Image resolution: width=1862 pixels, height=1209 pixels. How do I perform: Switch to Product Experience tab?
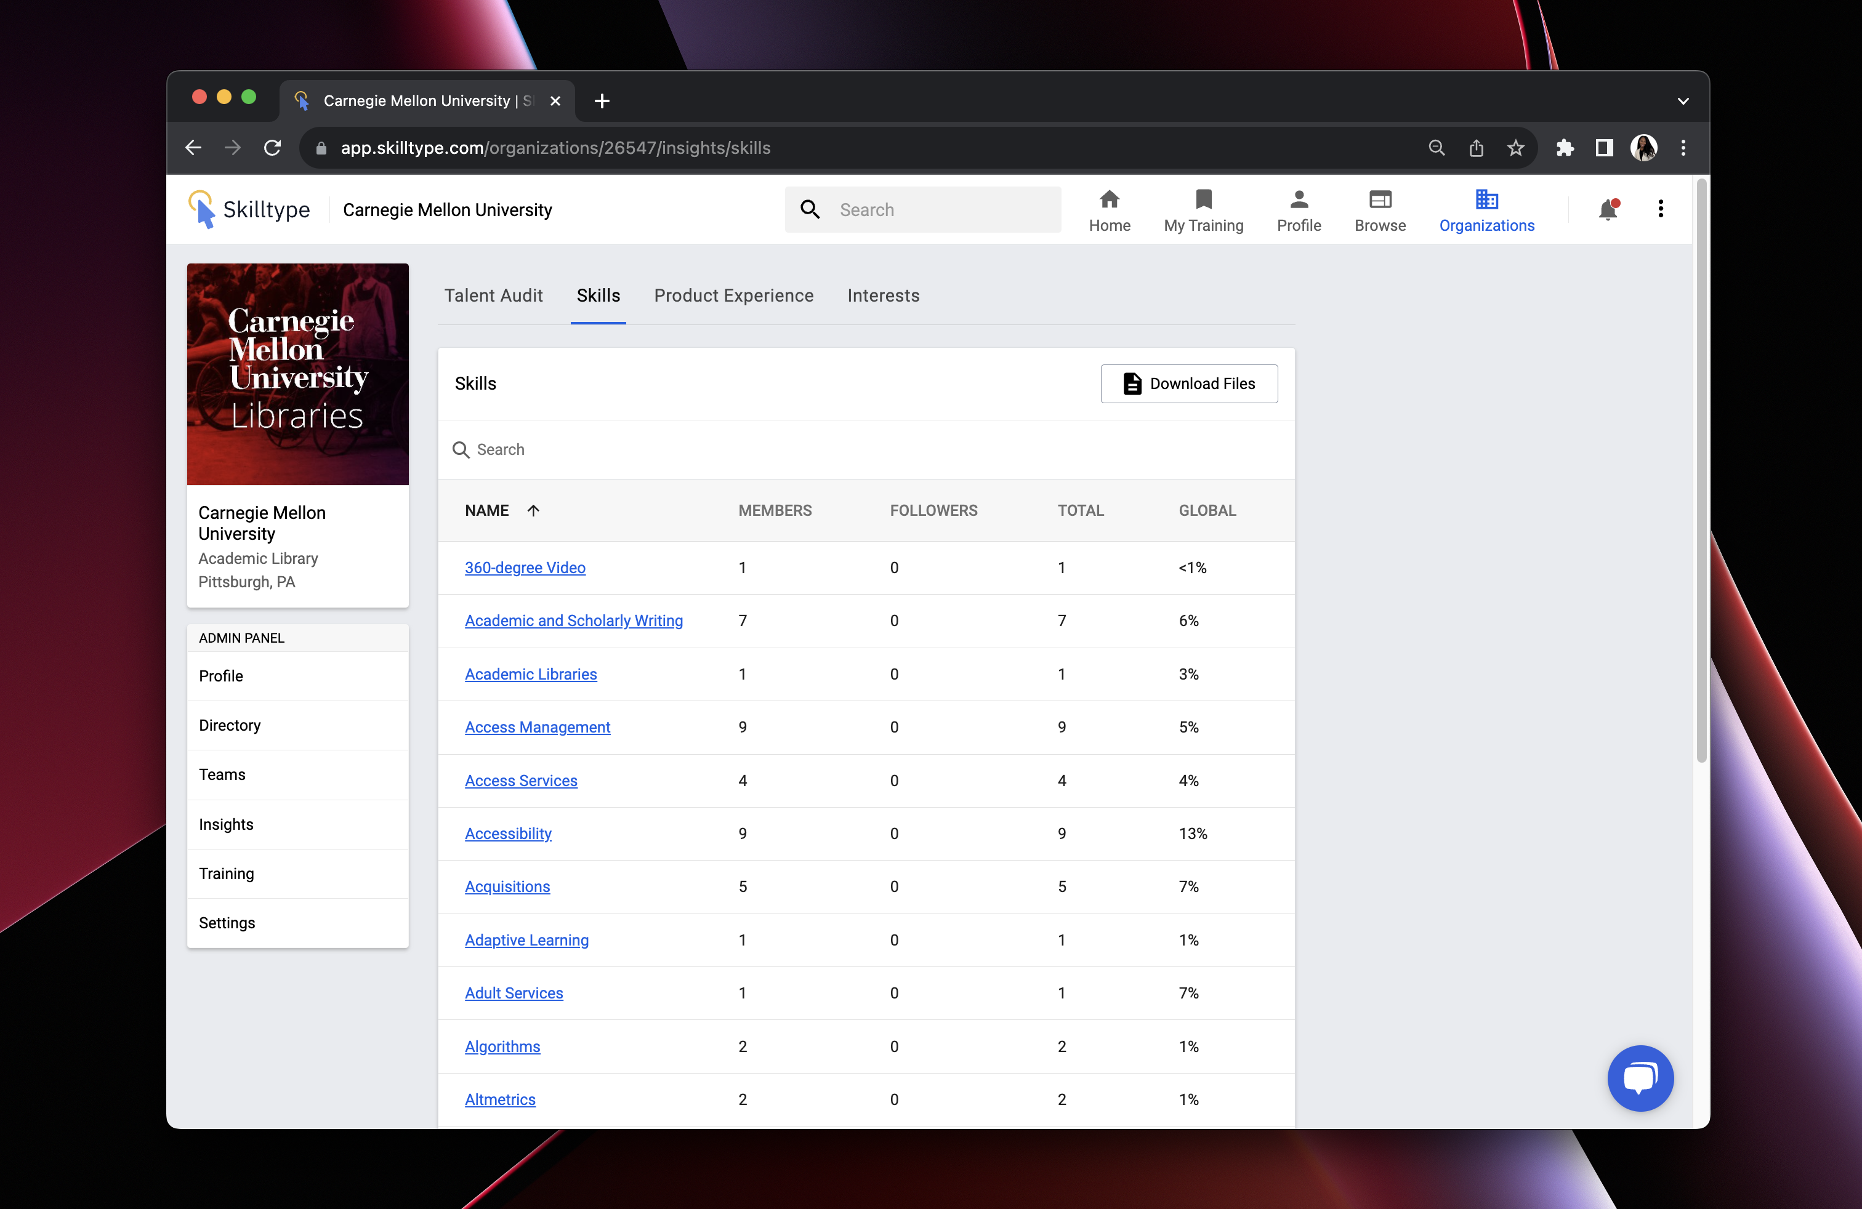click(733, 295)
